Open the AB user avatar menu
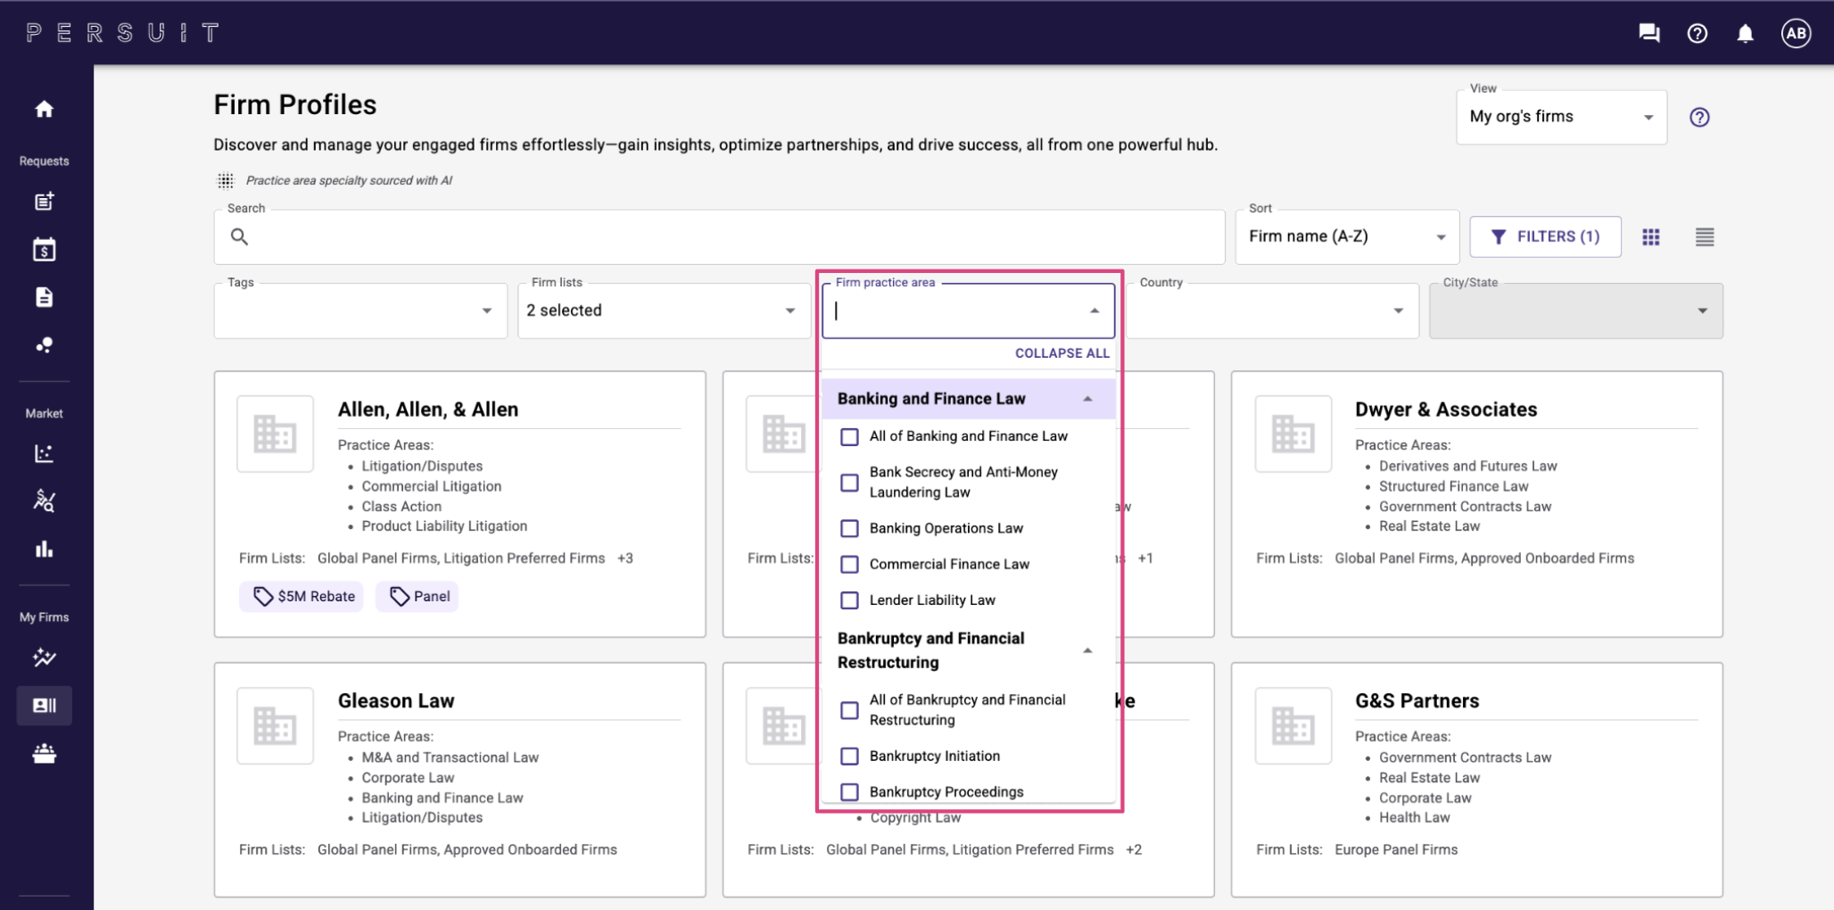 [1796, 33]
